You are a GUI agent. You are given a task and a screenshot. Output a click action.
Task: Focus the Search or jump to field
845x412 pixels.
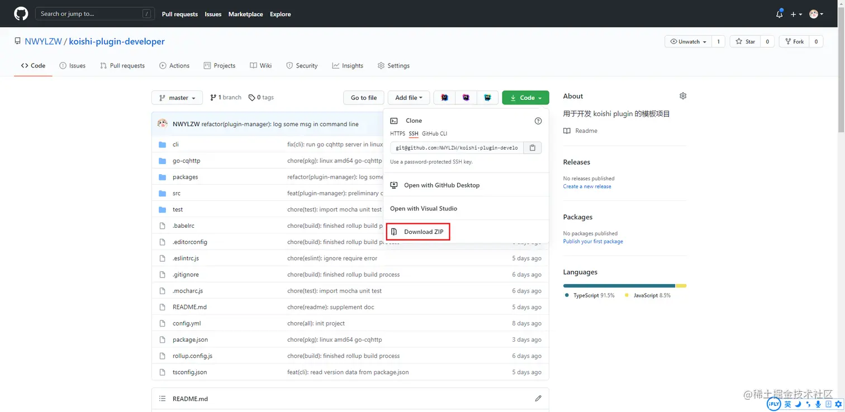[94, 14]
